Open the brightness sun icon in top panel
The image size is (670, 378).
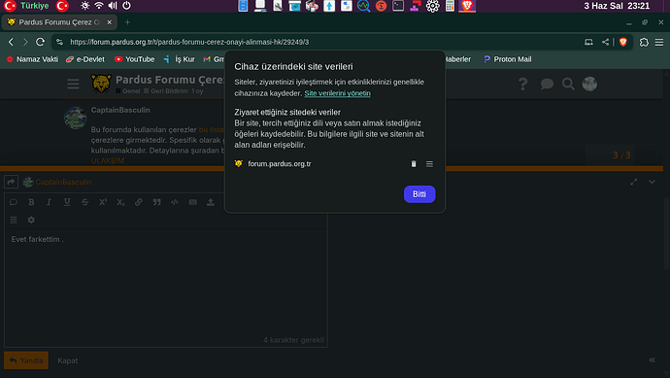pos(85,6)
